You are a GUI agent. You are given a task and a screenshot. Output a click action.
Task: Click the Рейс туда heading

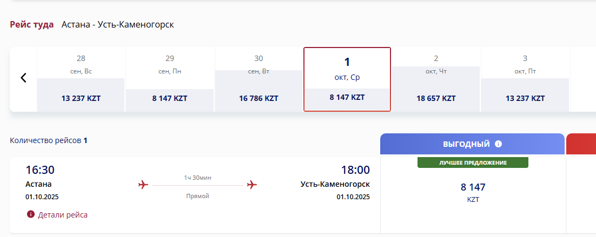(32, 25)
